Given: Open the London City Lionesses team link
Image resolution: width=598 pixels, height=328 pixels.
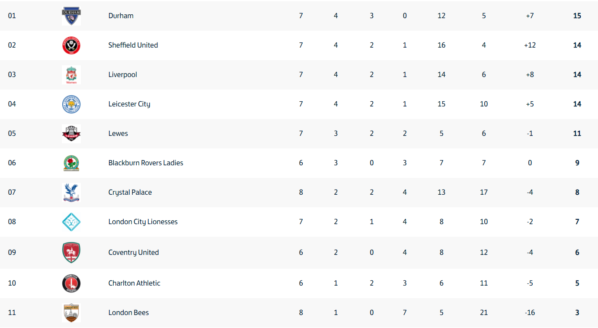Looking at the screenshot, I should pos(143,222).
